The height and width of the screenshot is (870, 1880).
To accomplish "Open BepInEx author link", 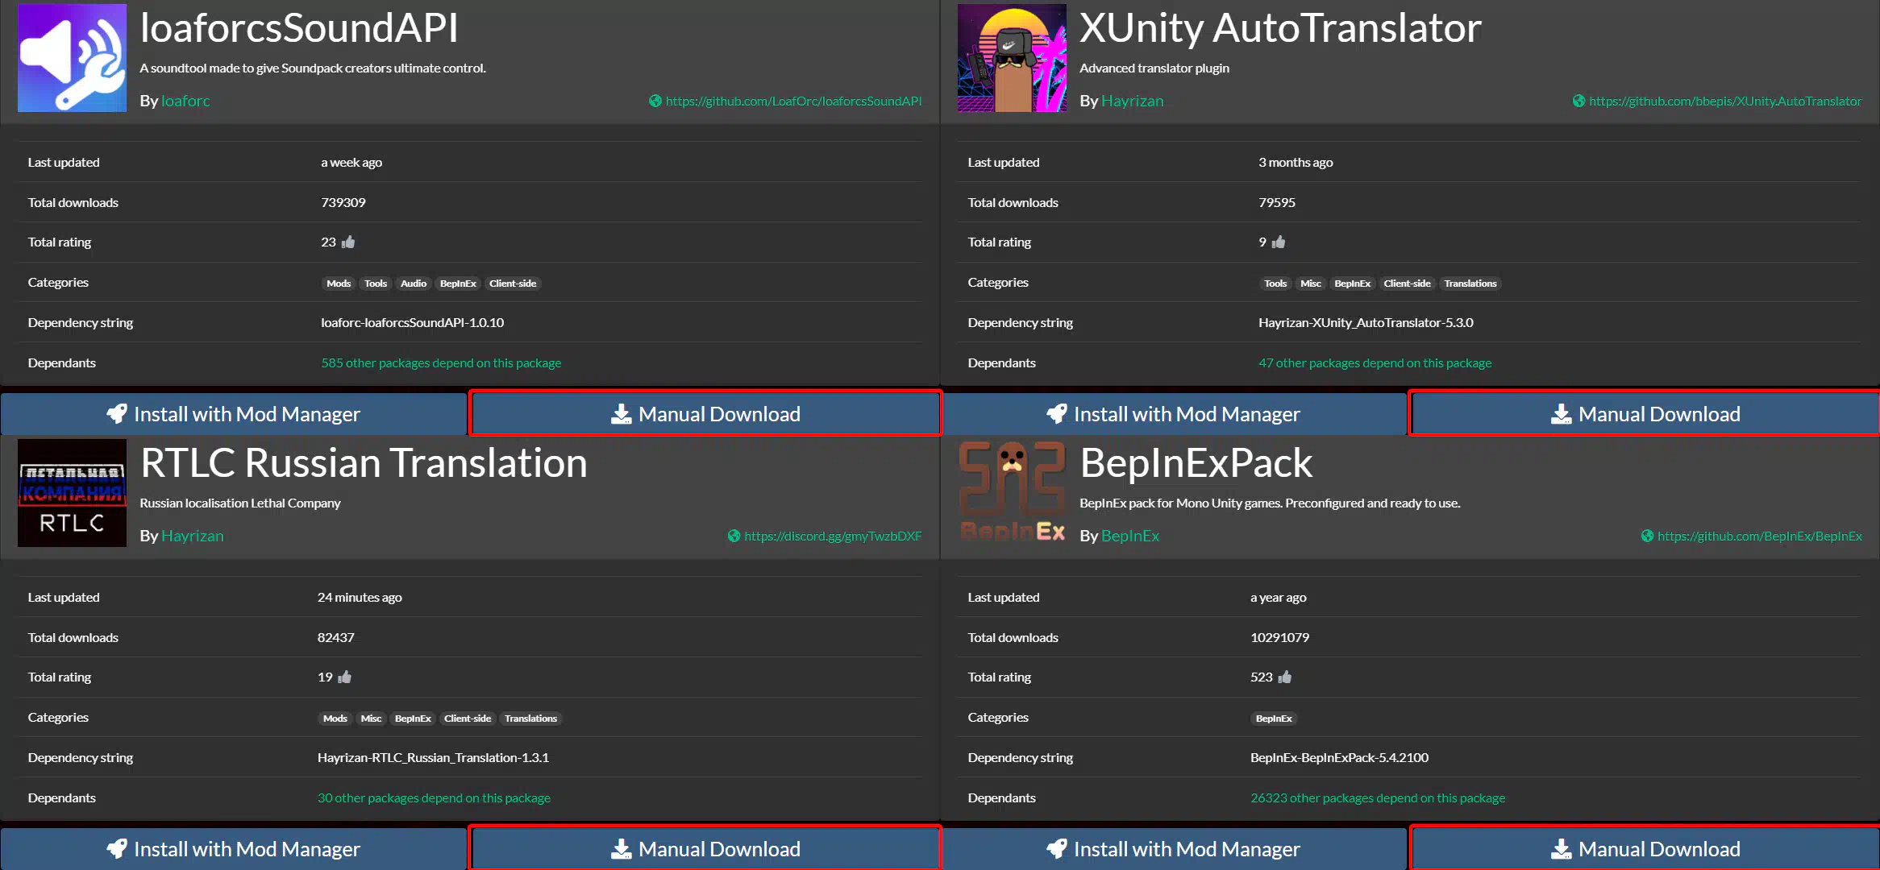I will click(x=1130, y=536).
